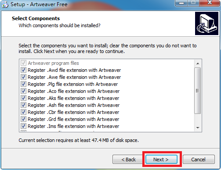The image size is (221, 170).
Task: Close the Setup window
Action: (210, 3)
